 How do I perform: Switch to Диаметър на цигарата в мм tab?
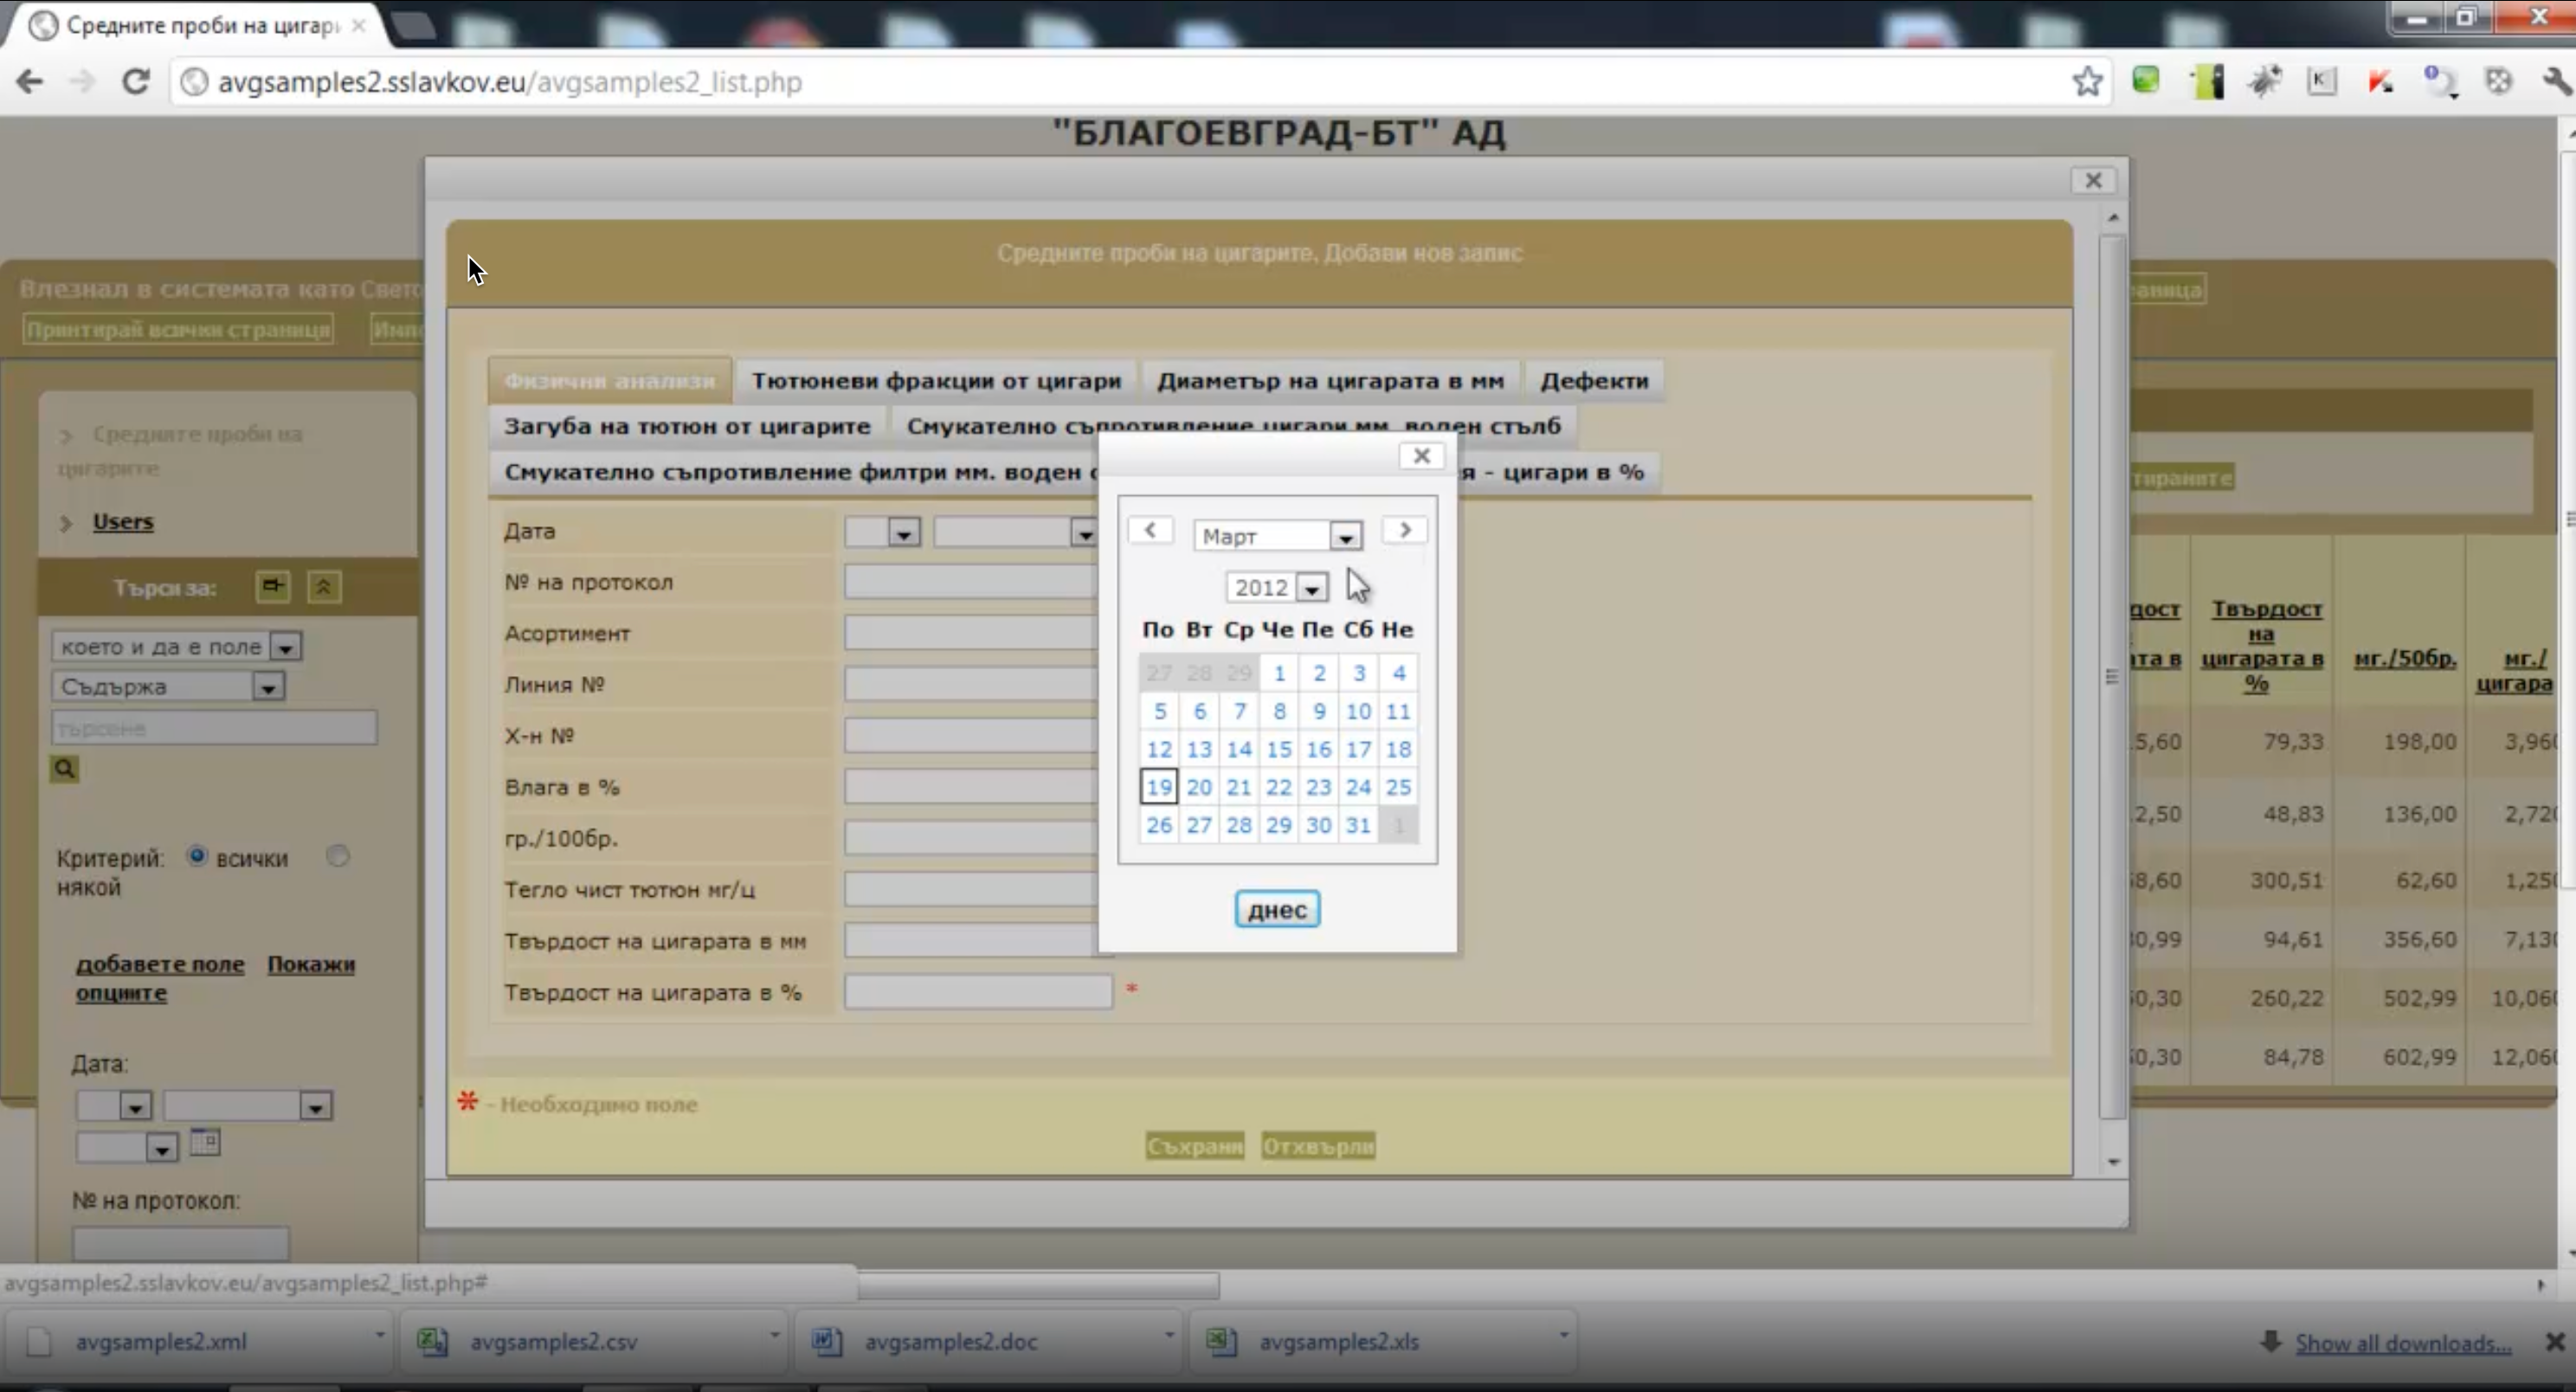coord(1330,381)
